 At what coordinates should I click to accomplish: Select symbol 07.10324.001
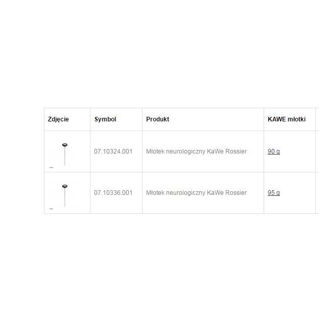[113, 151]
